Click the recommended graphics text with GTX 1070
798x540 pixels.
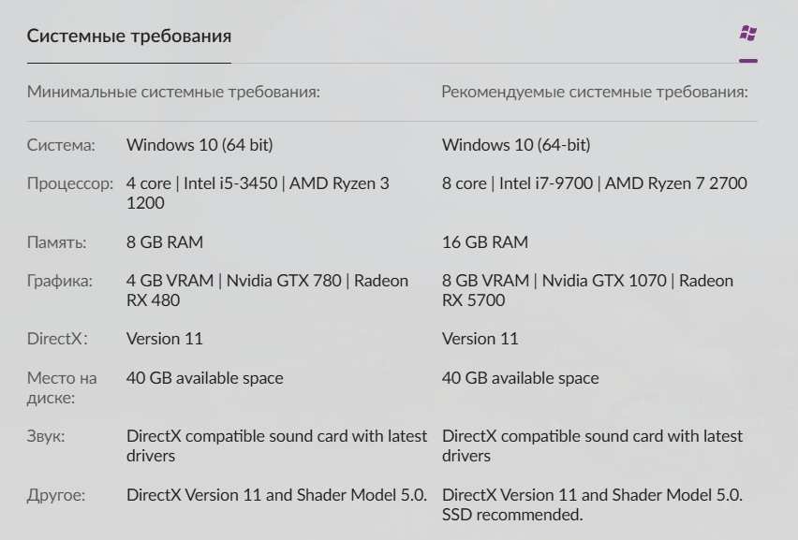pos(587,290)
